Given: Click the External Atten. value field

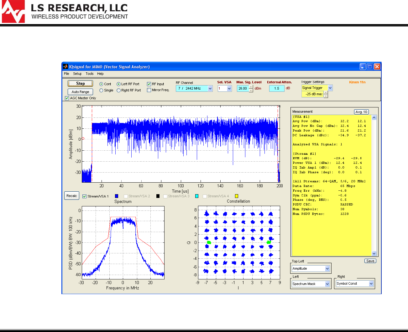Looking at the screenshot, I should pyautogui.click(x=276, y=89).
